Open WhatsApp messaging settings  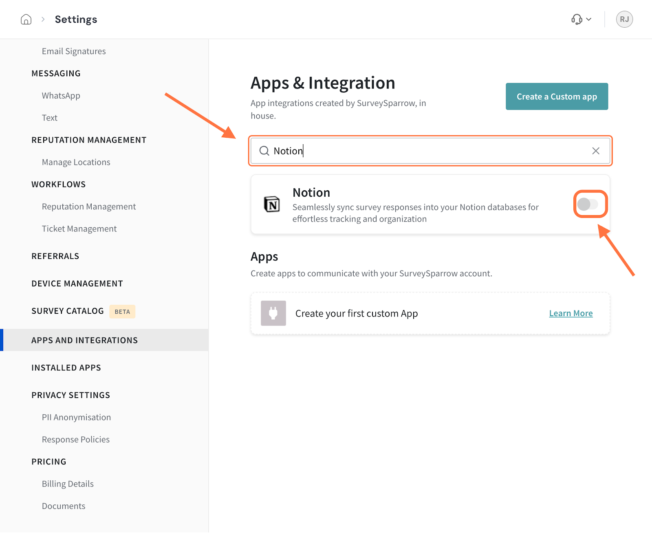61,96
